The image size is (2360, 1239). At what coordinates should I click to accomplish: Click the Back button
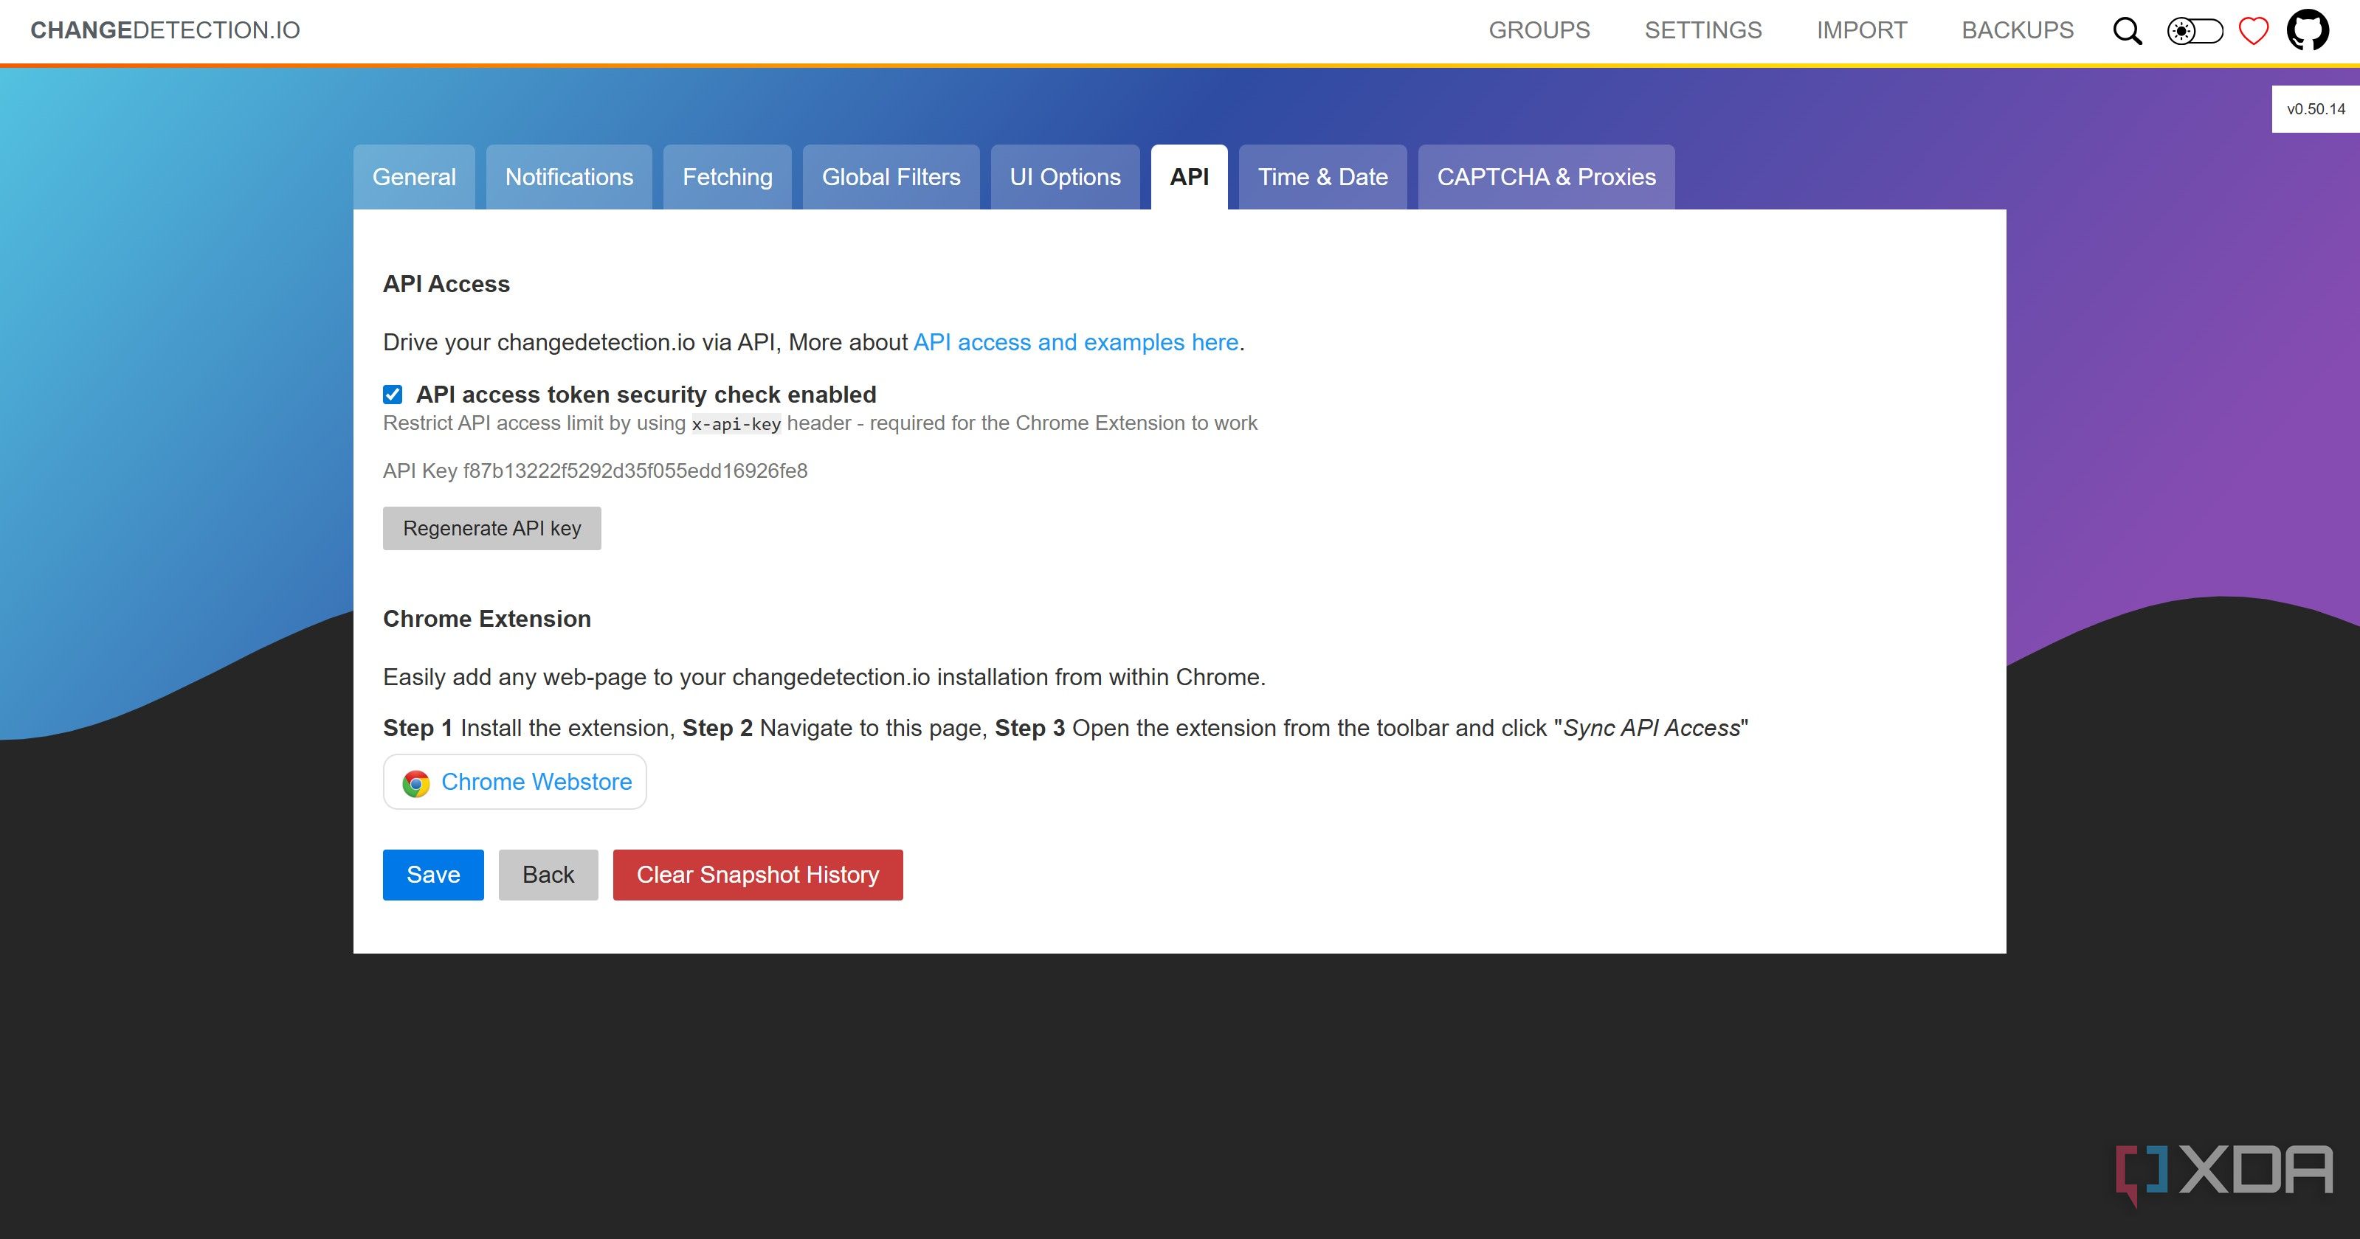(548, 875)
